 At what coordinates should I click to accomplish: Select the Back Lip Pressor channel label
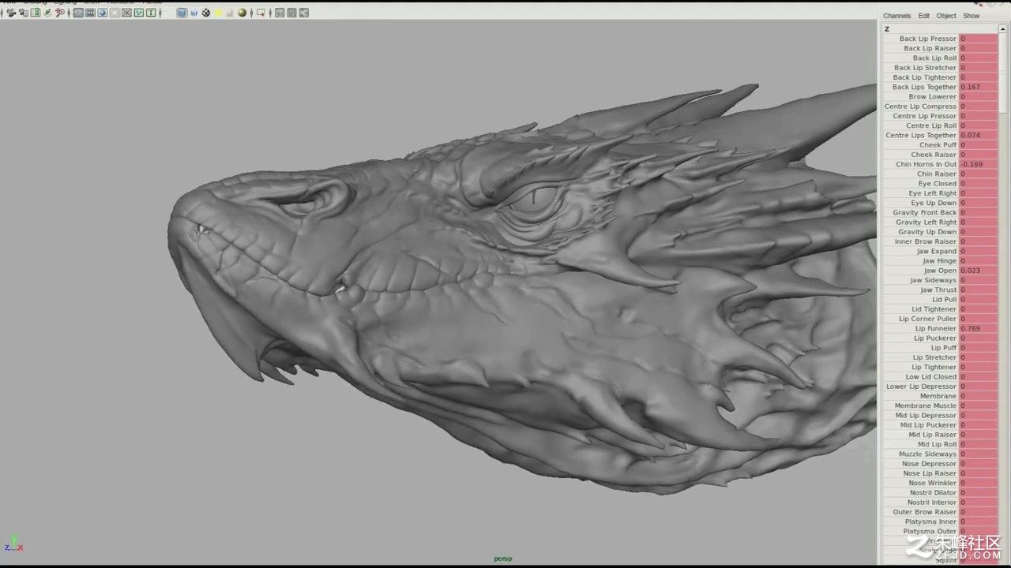click(x=927, y=39)
